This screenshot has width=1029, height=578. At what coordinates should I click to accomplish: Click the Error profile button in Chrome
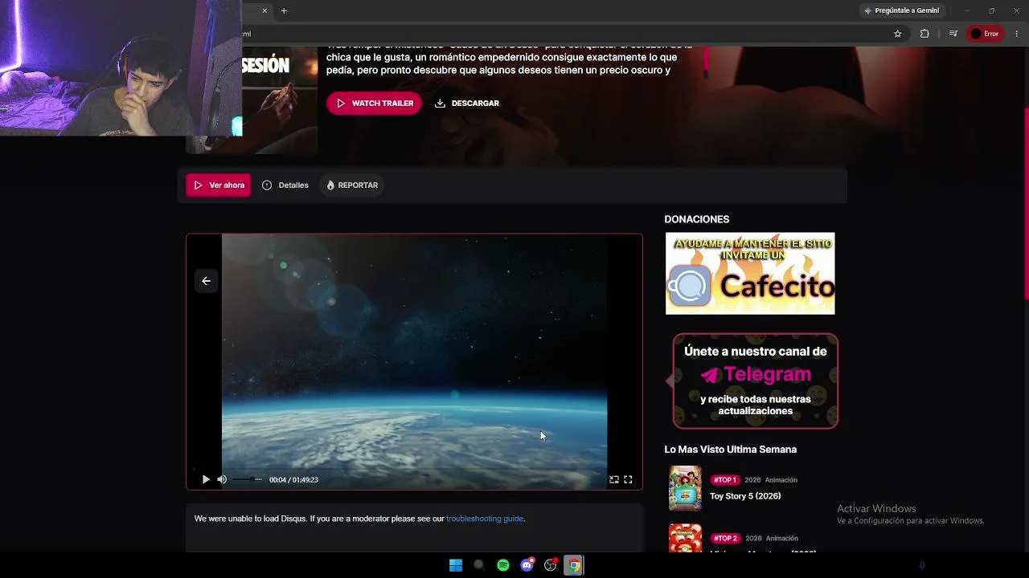[985, 34]
